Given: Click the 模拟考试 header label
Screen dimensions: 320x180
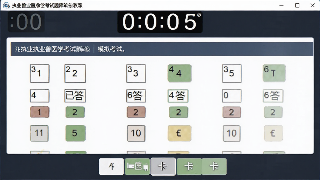Looking at the screenshot, I should (112, 49).
